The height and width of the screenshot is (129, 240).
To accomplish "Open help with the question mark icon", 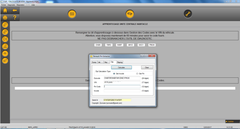I will 15,18.
